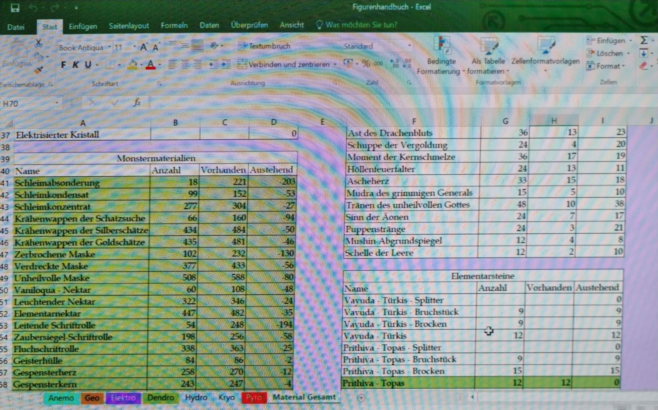Click the add new sheet plus icon
Viewport: 658px width, 410px height.
click(361, 397)
